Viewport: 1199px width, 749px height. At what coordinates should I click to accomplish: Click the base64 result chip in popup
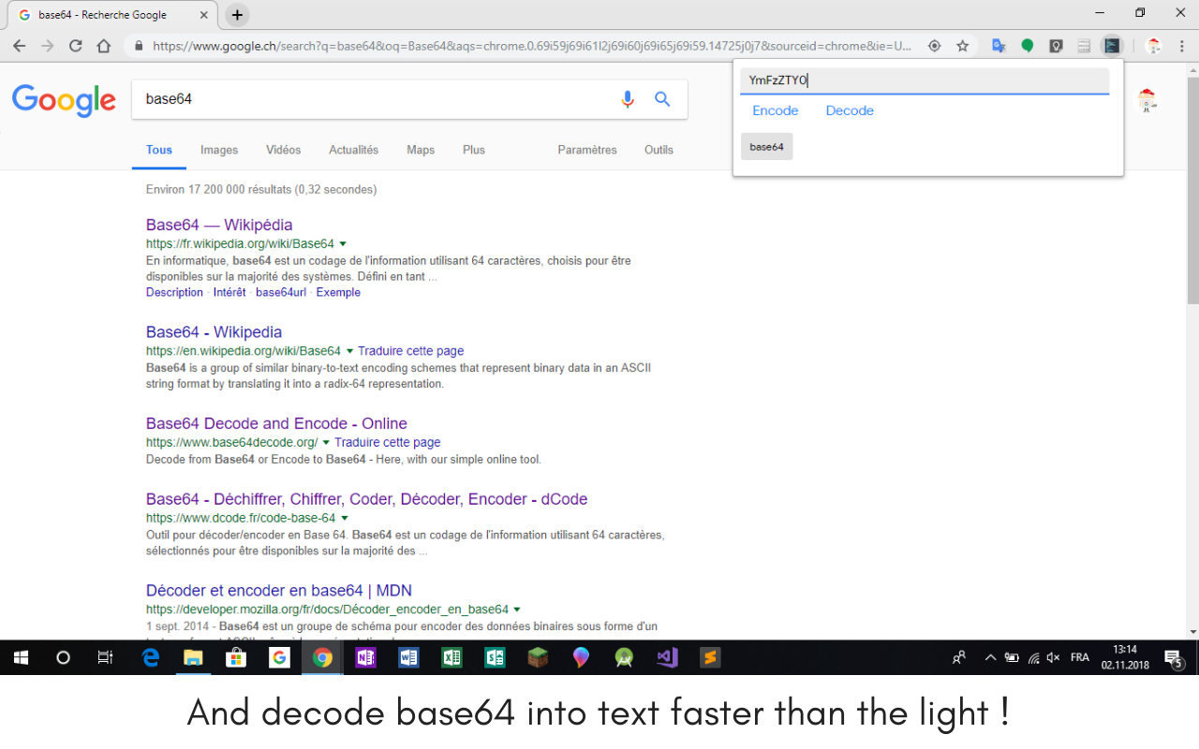click(x=766, y=147)
